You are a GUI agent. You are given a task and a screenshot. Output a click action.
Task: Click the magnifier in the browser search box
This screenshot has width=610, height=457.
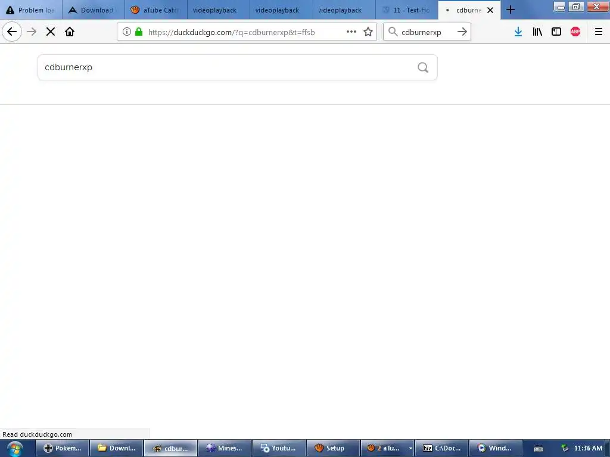click(393, 32)
